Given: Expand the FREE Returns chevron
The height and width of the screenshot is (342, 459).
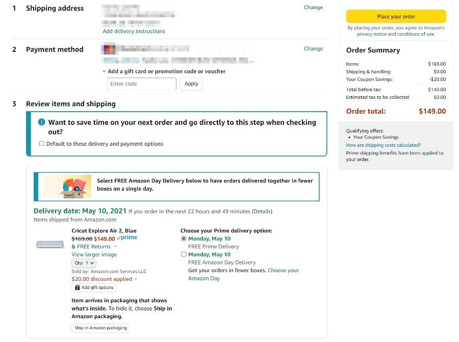Looking at the screenshot, I should click(115, 247).
